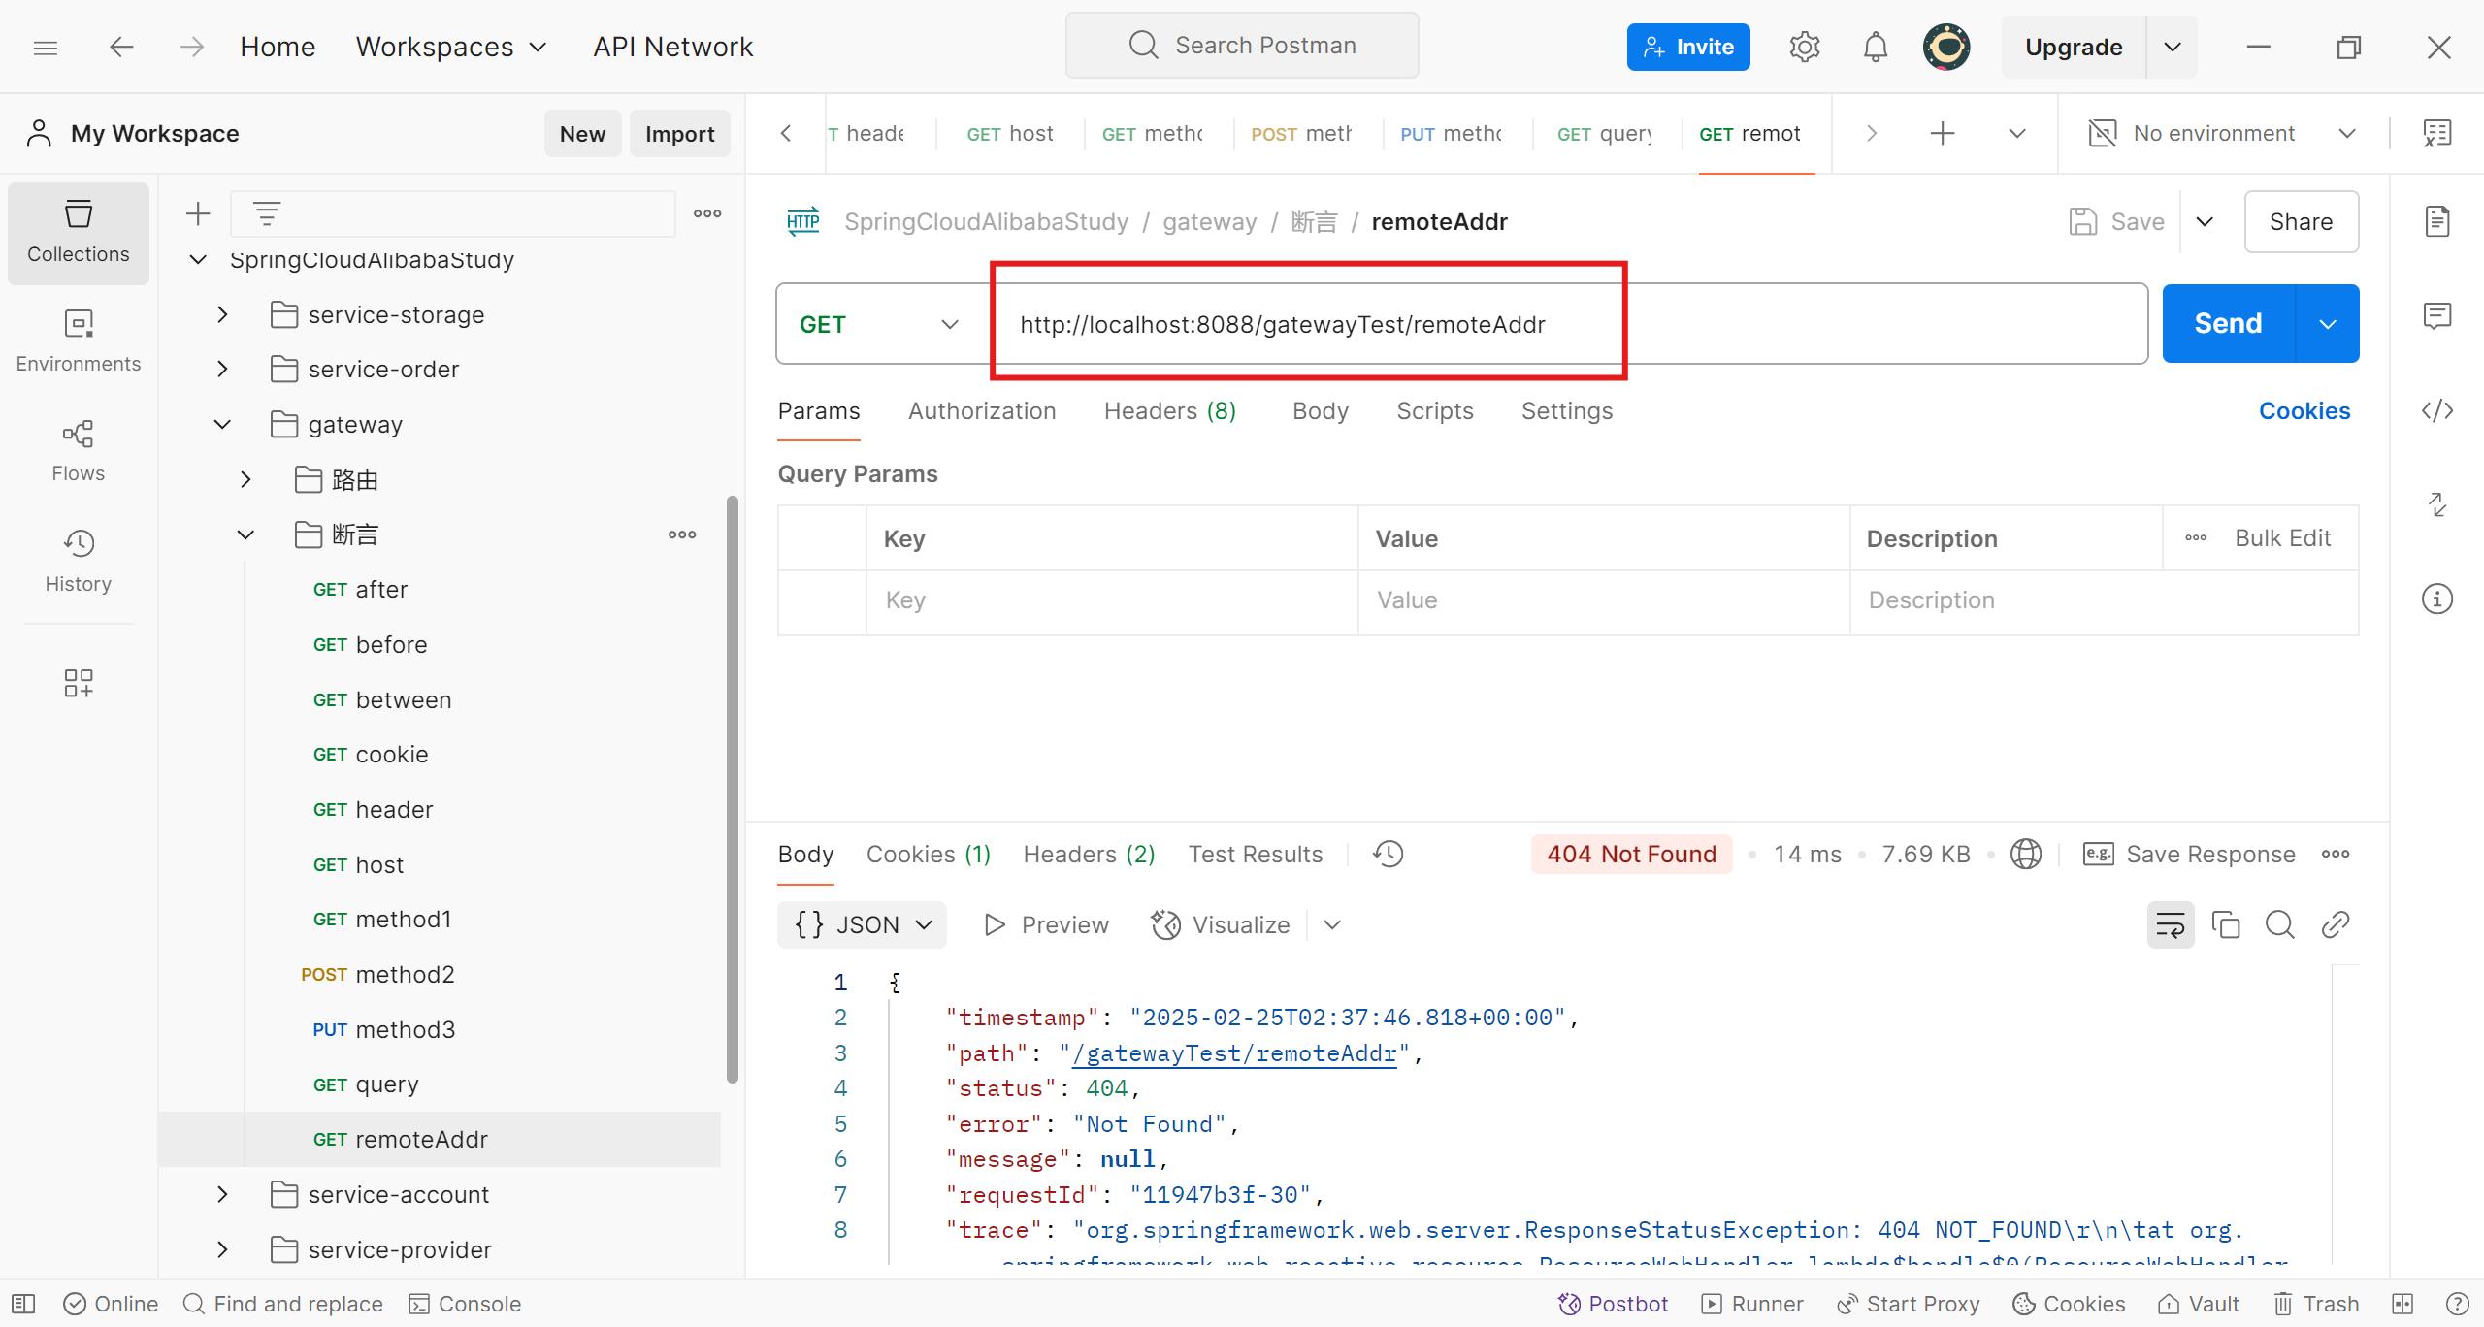2484x1327 pixels.
Task: Open the Cookies link
Action: (2304, 411)
